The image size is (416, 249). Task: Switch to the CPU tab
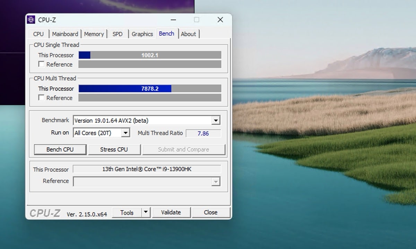pos(38,34)
